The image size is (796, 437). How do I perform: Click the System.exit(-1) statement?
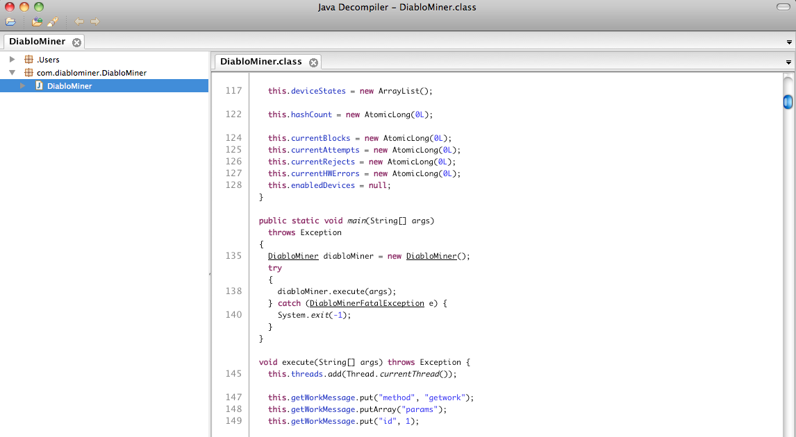[314, 315]
